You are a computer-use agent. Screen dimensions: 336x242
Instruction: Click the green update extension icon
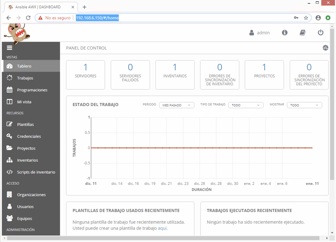[x=328, y=18]
